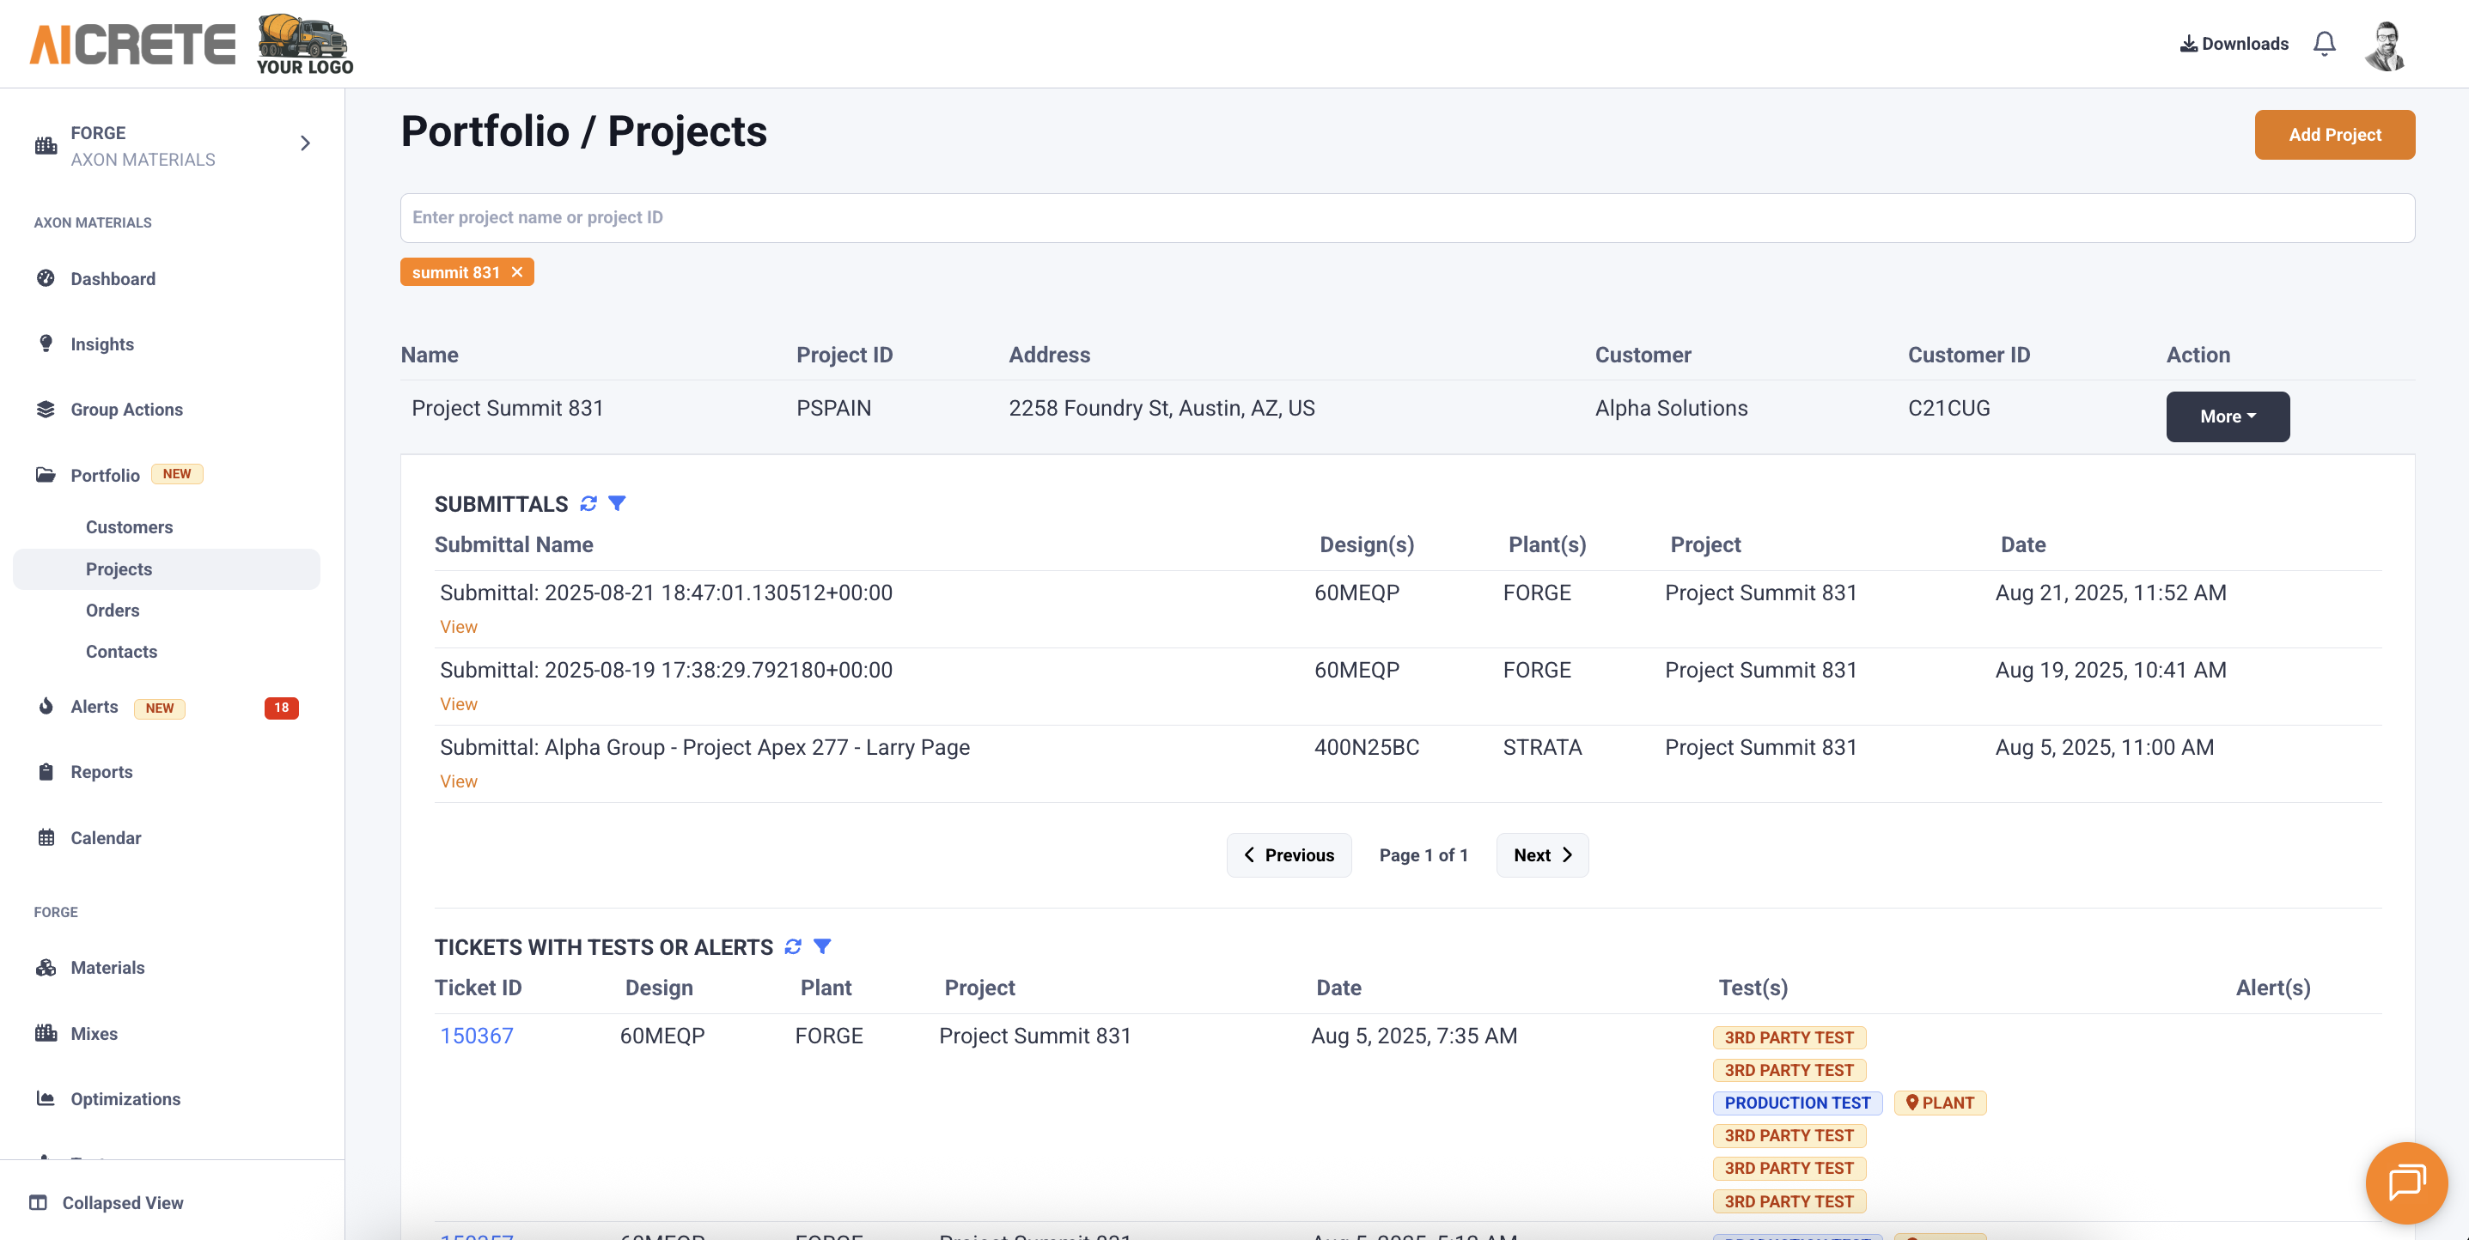Viewport: 2469px width, 1240px height.
Task: View the Alpha Group Apex 277 submittal
Action: (458, 782)
